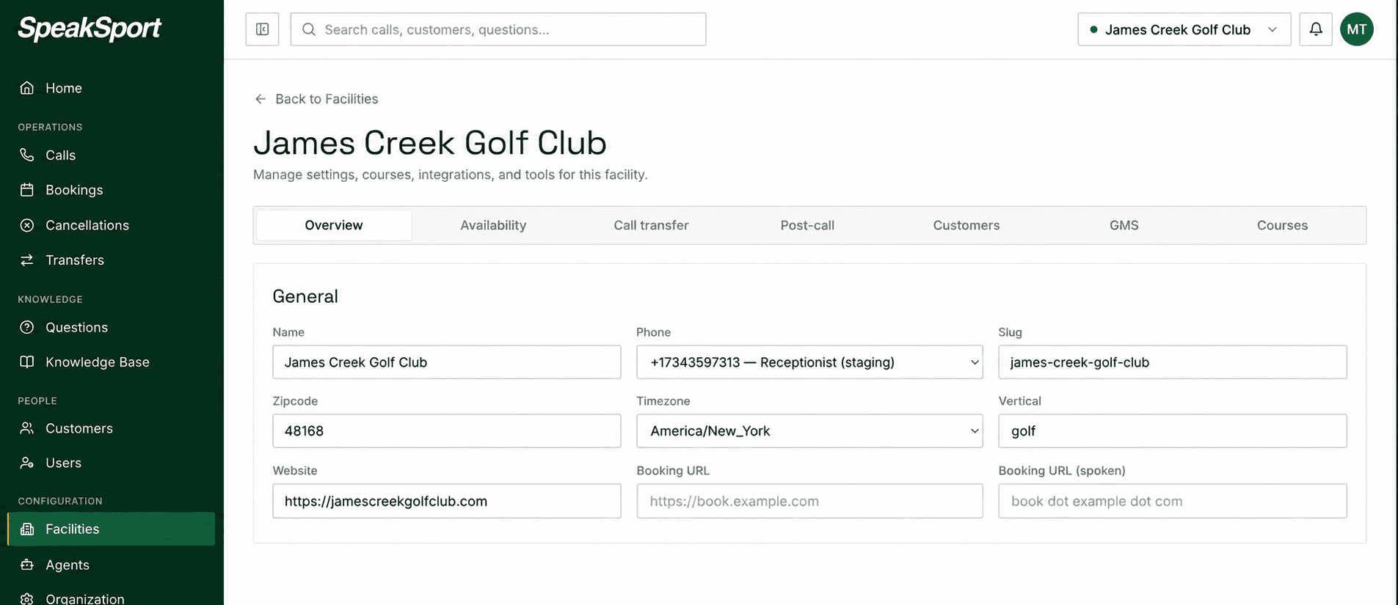Image resolution: width=1398 pixels, height=605 pixels.
Task: Click the Booking URL (spoken) field
Action: pos(1173,501)
